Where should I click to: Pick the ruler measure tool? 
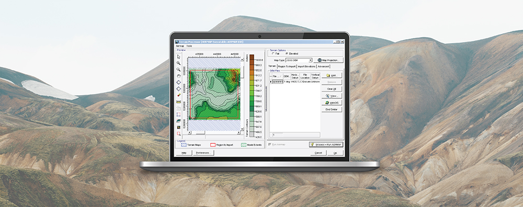179,101
